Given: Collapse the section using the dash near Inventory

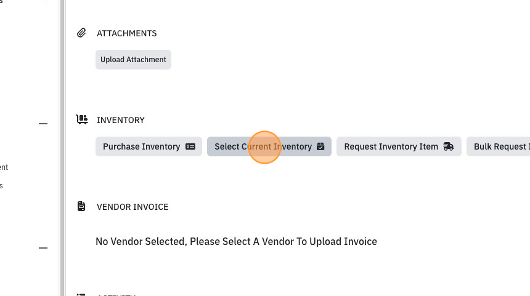Looking at the screenshot, I should click(x=43, y=124).
